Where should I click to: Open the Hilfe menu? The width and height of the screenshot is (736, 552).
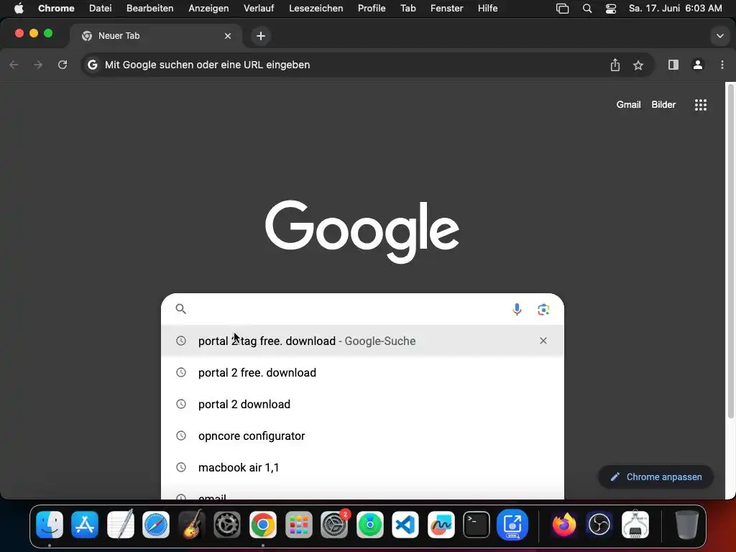coord(488,9)
